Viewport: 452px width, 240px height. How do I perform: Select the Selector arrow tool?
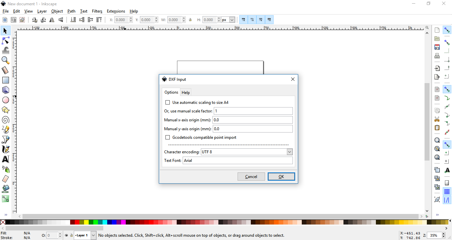pyautogui.click(x=5, y=31)
